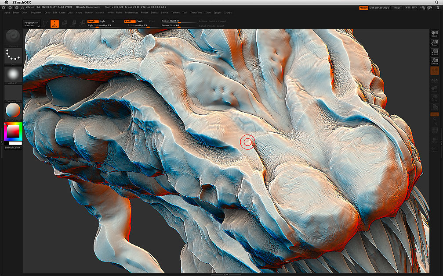
Task: Open the Brush menu
Action: point(16,13)
